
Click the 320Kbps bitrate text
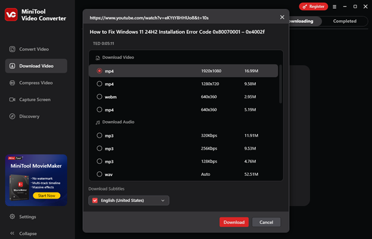[x=209, y=136]
